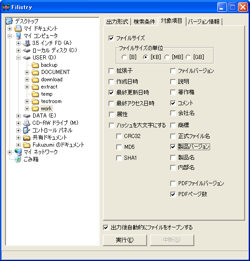This screenshot has height=261, width=250.
Task: Collapse the USER (D:) tree node
Action: click(18, 58)
